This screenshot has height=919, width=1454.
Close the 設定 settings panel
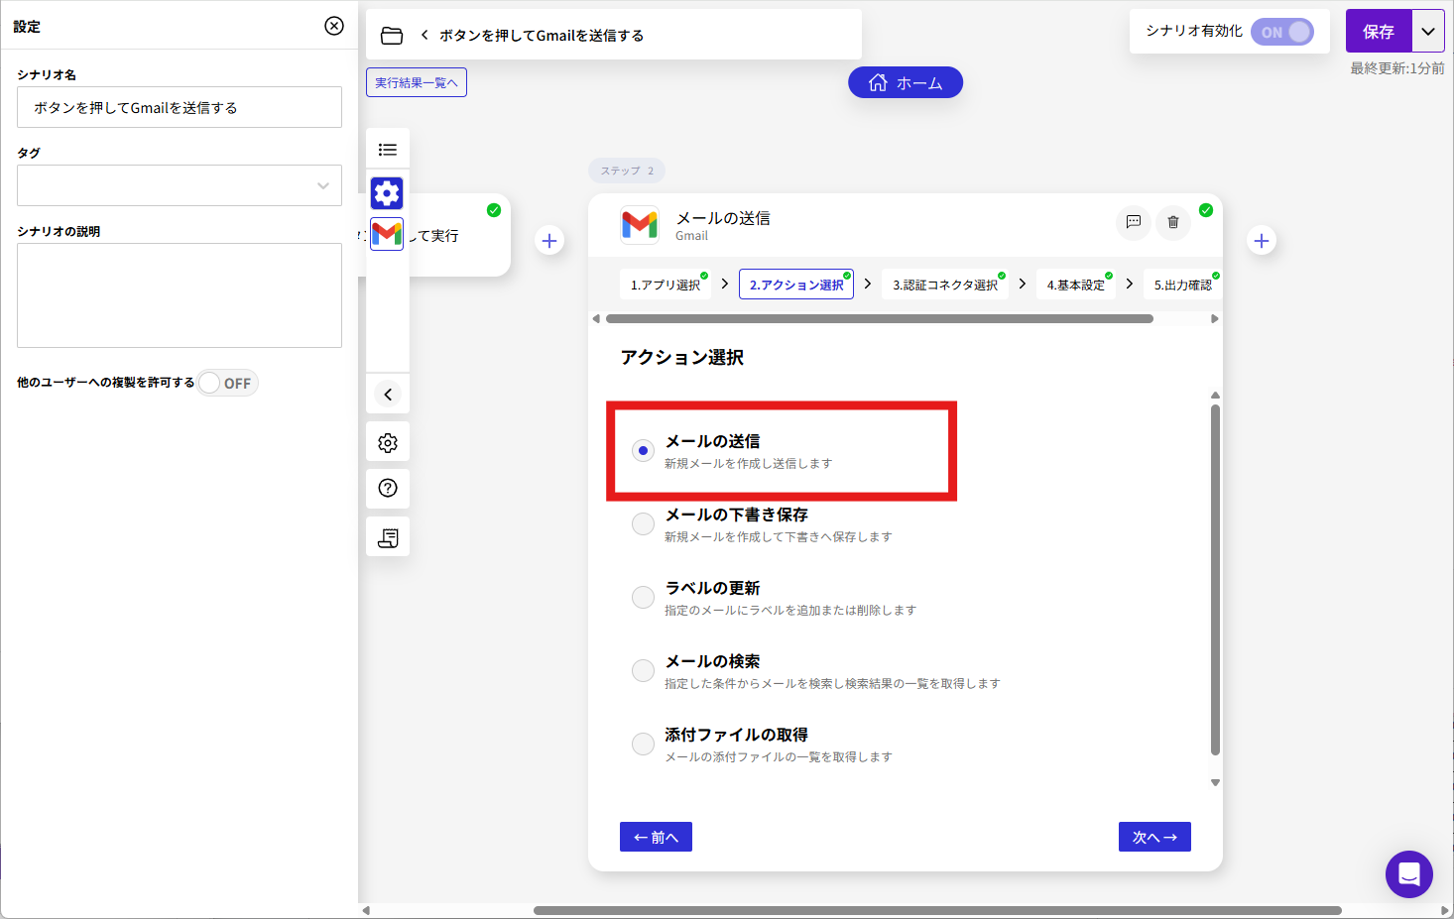pyautogui.click(x=334, y=26)
